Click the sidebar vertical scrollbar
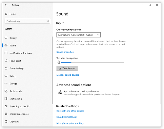Screen dimensions: 164x129 (x=52, y=70)
